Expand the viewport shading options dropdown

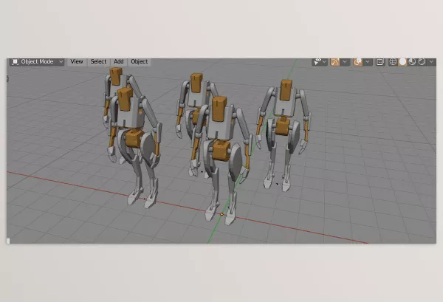431,61
